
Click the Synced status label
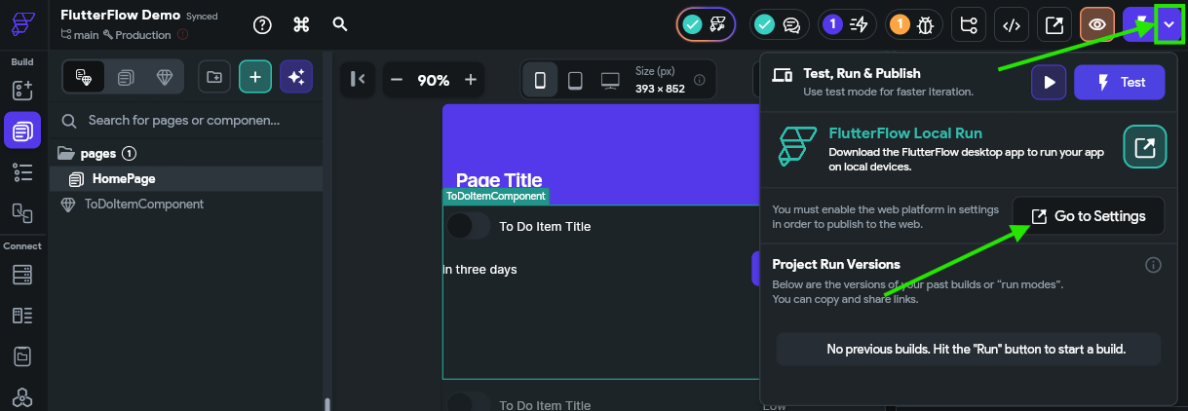point(203,17)
